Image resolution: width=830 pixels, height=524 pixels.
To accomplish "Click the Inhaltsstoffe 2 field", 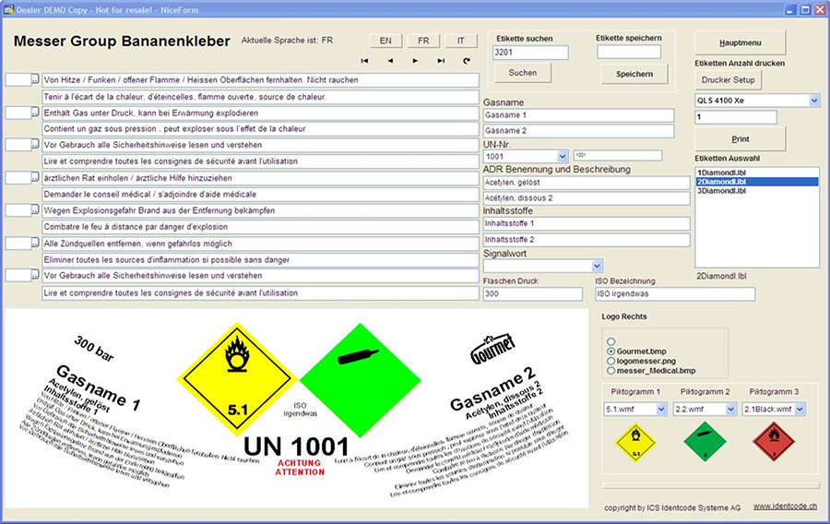I will pyautogui.click(x=587, y=240).
